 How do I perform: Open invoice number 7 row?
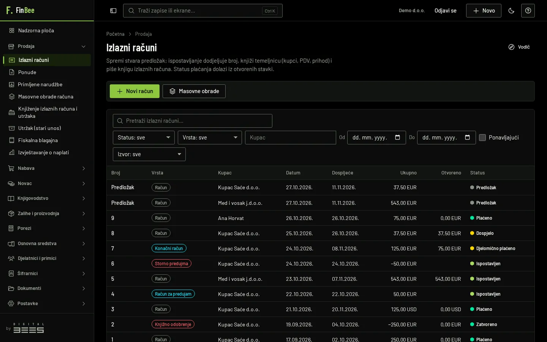tap(321, 249)
